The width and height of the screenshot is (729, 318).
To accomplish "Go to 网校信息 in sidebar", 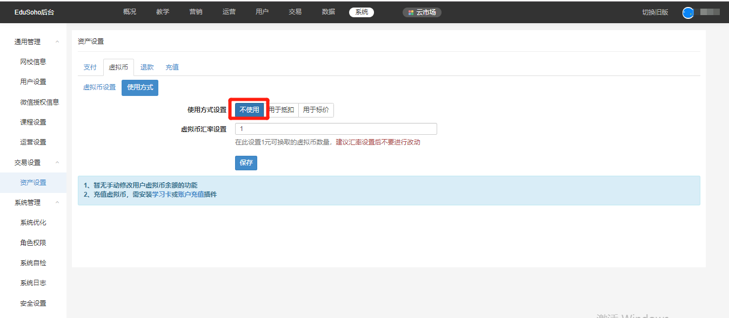I will [33, 62].
